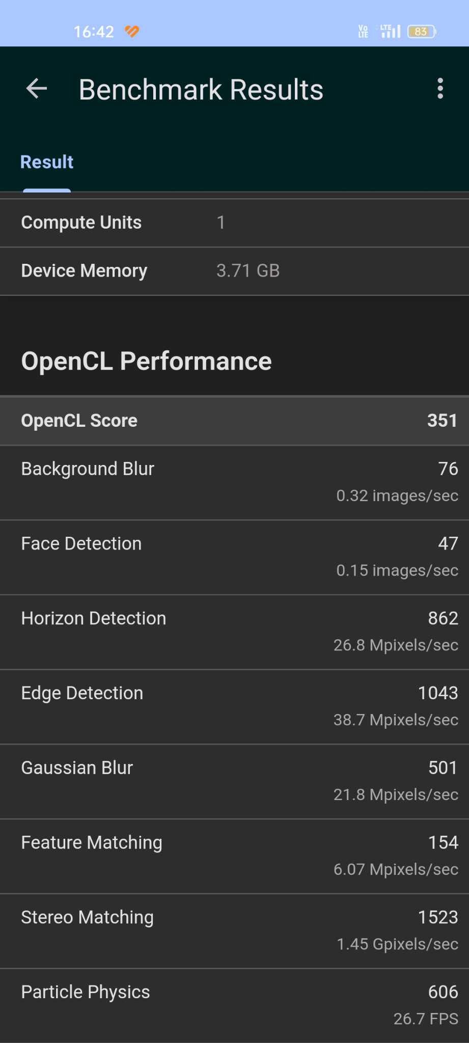The width and height of the screenshot is (469, 1043).
Task: Switch to the Result tab
Action: click(x=47, y=162)
